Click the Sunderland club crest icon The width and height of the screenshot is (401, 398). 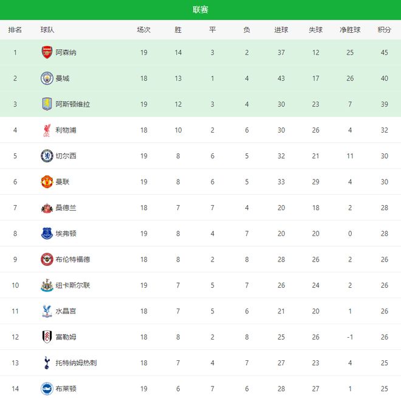47,208
